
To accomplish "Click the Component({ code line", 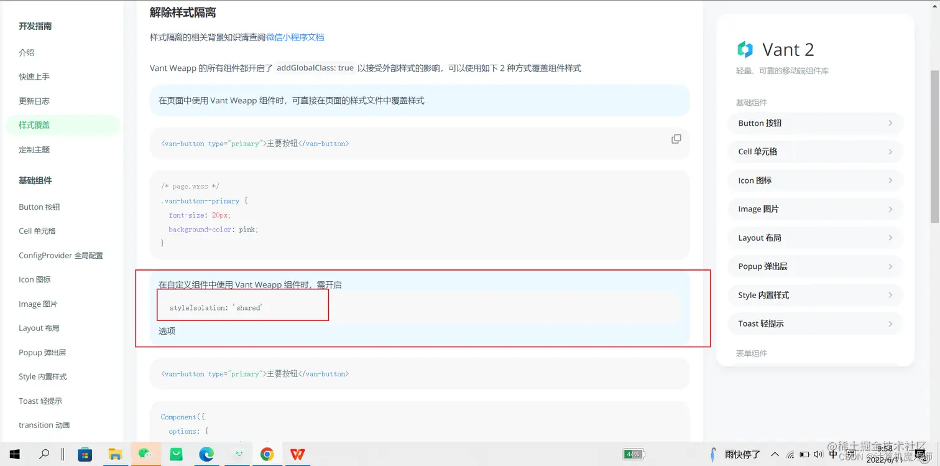I will tap(183, 417).
